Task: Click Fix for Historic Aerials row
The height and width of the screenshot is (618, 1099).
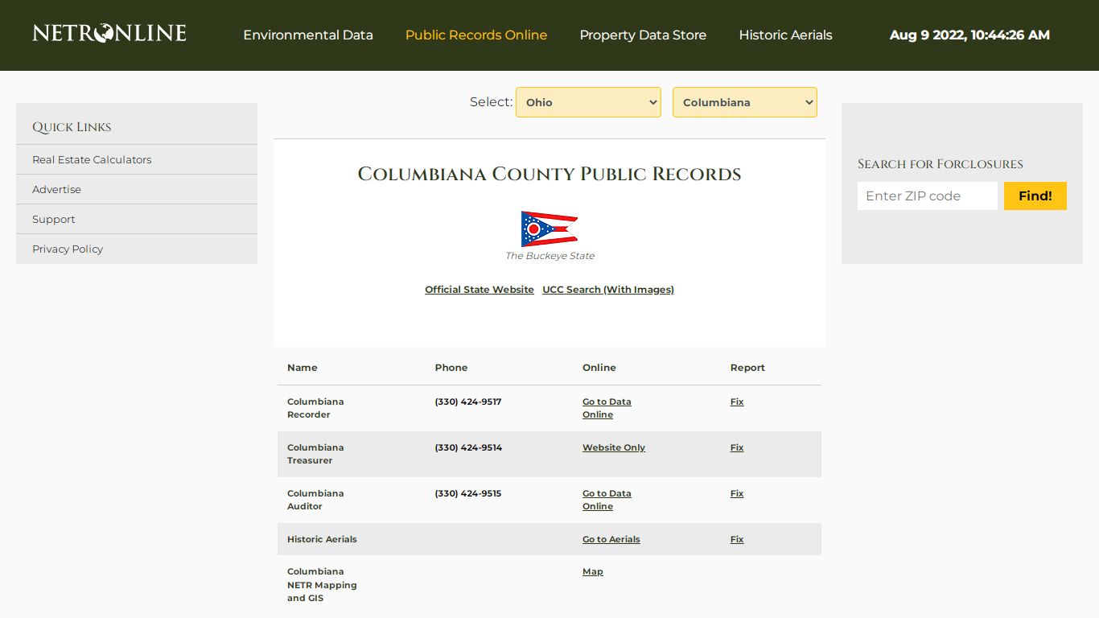Action: (737, 539)
